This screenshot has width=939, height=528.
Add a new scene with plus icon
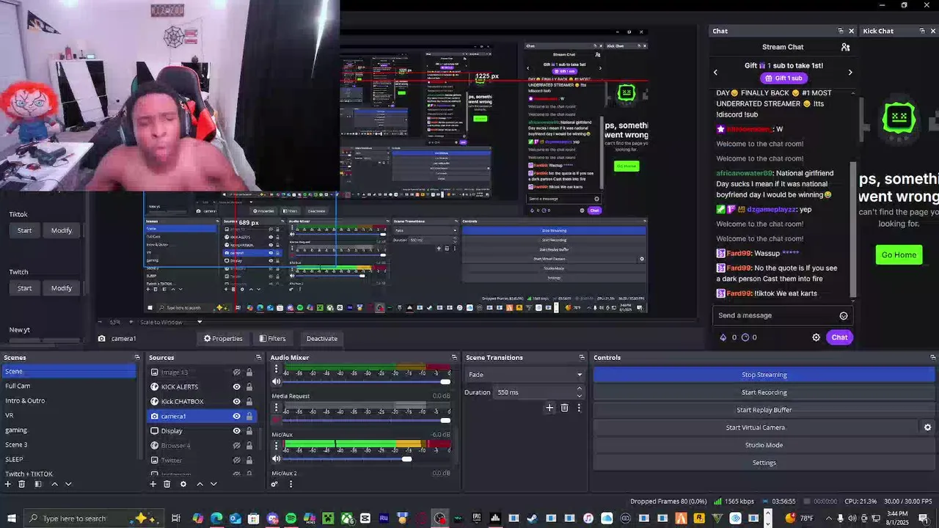[x=8, y=484]
